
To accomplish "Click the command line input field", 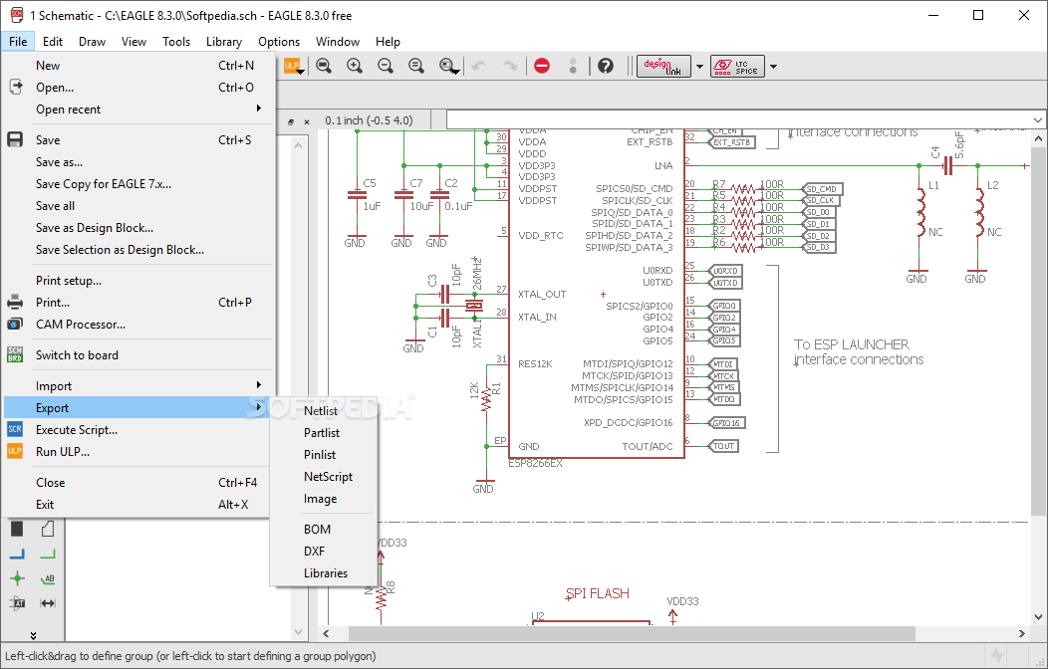I will click(738, 120).
